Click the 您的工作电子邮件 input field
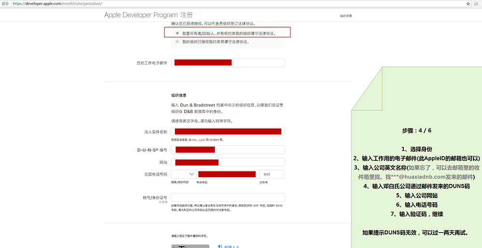Screen dimensions: 482x248 (228, 63)
